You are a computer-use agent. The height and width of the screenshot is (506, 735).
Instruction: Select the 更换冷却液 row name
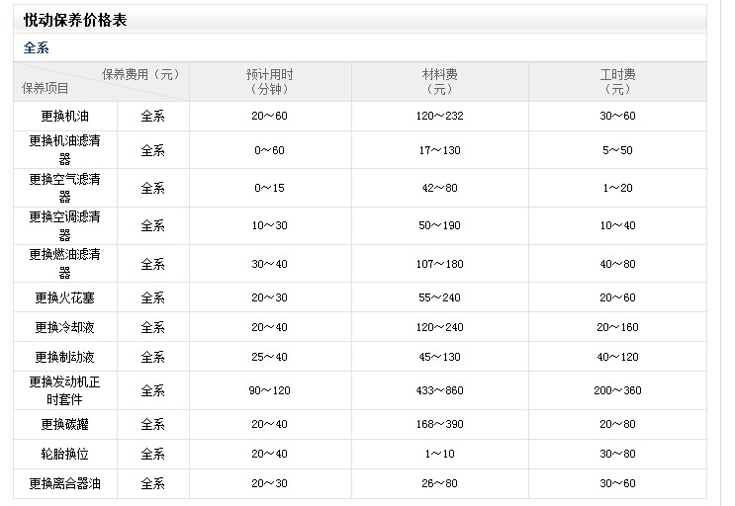point(64,327)
